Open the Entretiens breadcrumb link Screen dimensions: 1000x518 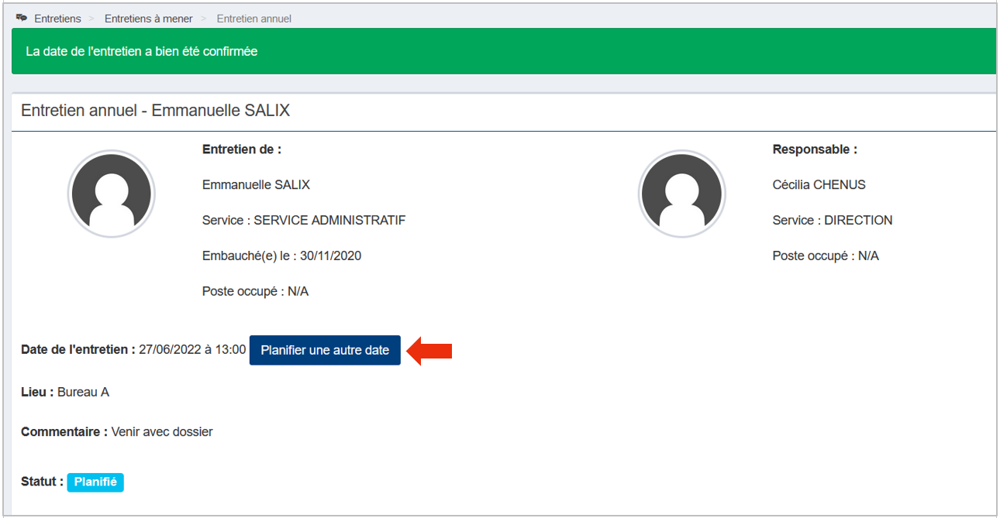[x=57, y=19]
